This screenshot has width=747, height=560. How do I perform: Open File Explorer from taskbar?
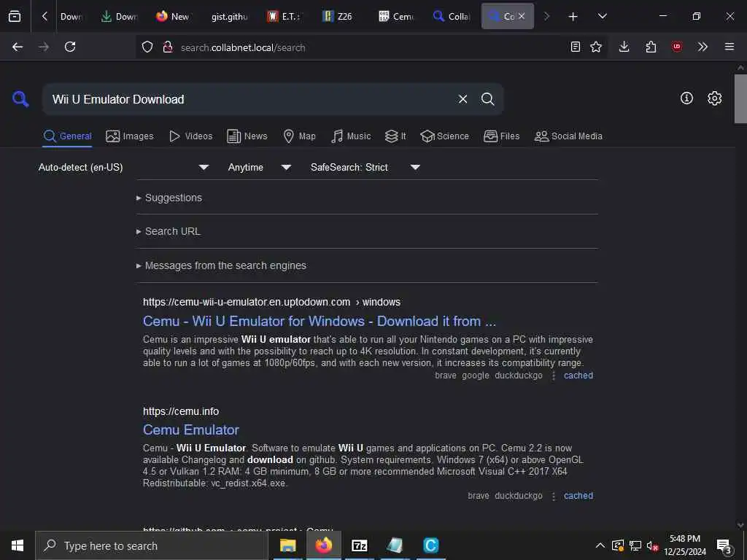click(x=287, y=545)
